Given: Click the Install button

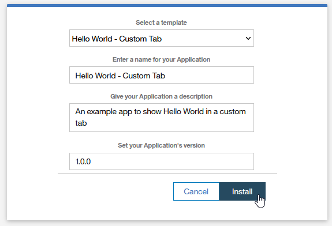Looking at the screenshot, I should [243, 191].
